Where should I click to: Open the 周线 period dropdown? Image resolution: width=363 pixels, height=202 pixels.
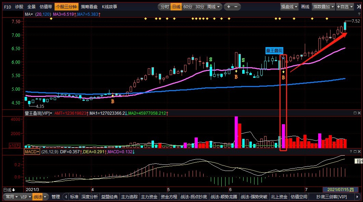(214, 7)
